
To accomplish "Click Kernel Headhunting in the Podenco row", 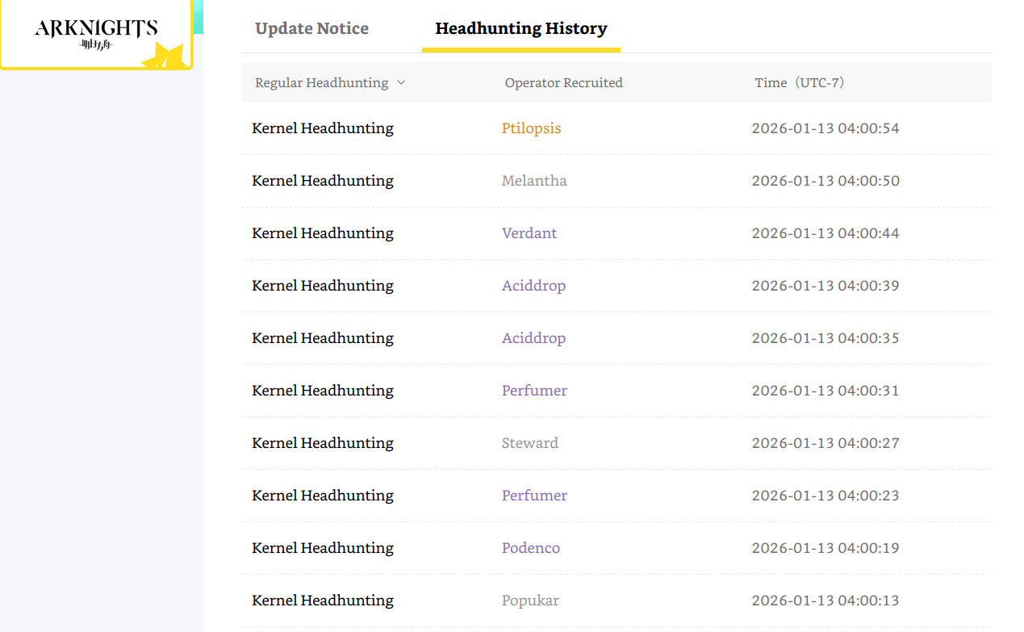I will click(x=323, y=548).
